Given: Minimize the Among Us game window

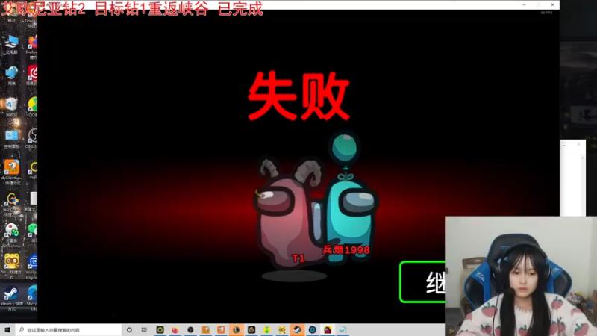Looking at the screenshot, I should click(x=525, y=4).
